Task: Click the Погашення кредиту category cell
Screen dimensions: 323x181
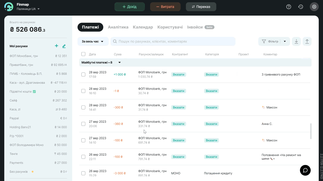Action: pyautogui.click(x=218, y=173)
